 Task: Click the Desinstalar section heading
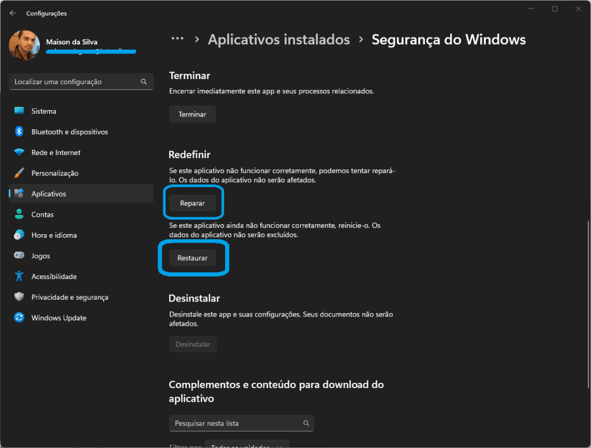click(x=194, y=299)
